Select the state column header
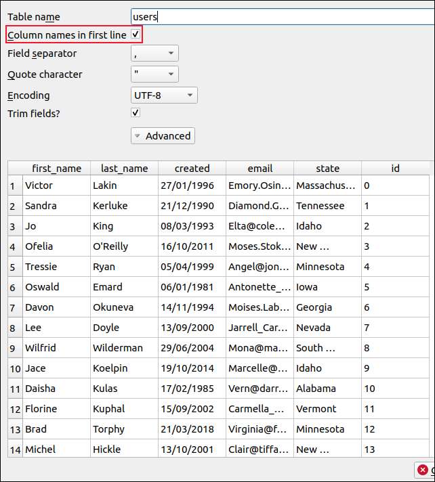 (x=327, y=169)
